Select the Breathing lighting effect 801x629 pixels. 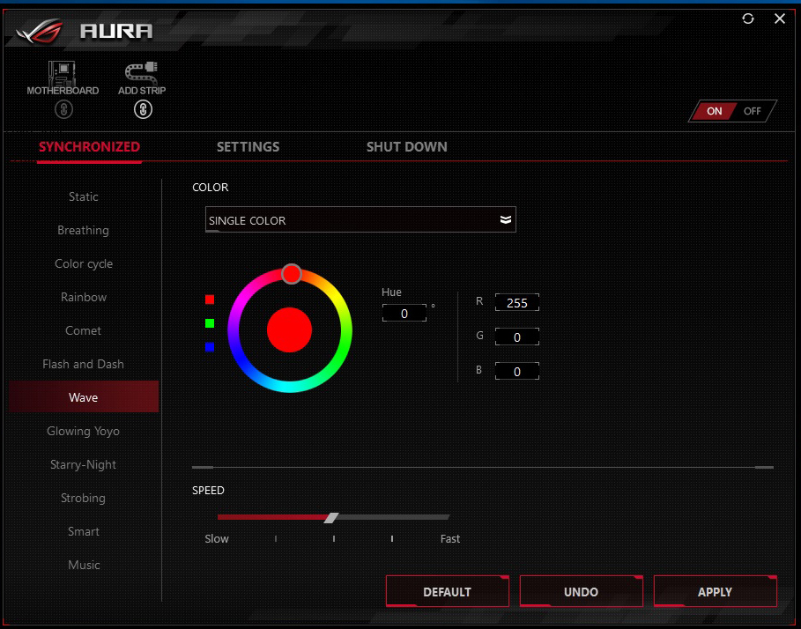coord(83,230)
